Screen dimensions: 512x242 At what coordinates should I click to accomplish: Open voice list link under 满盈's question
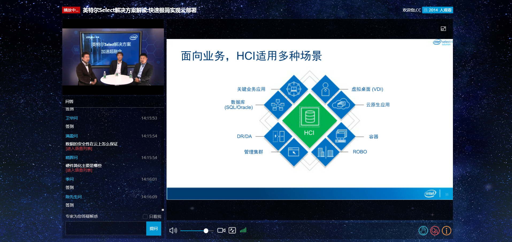point(79,149)
